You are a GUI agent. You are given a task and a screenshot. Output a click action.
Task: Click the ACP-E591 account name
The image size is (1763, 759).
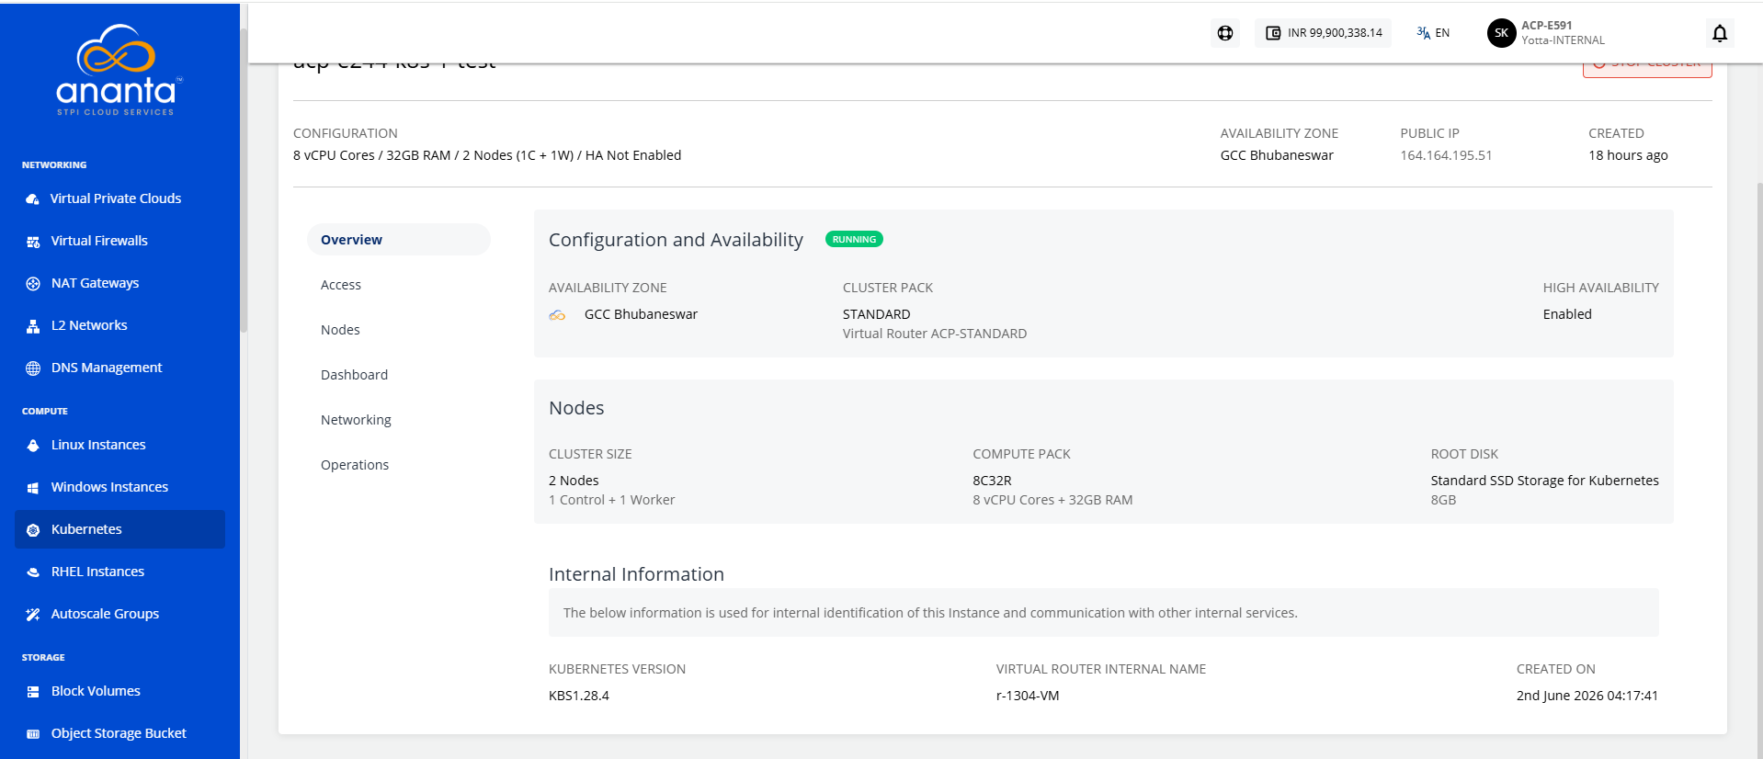[1547, 26]
